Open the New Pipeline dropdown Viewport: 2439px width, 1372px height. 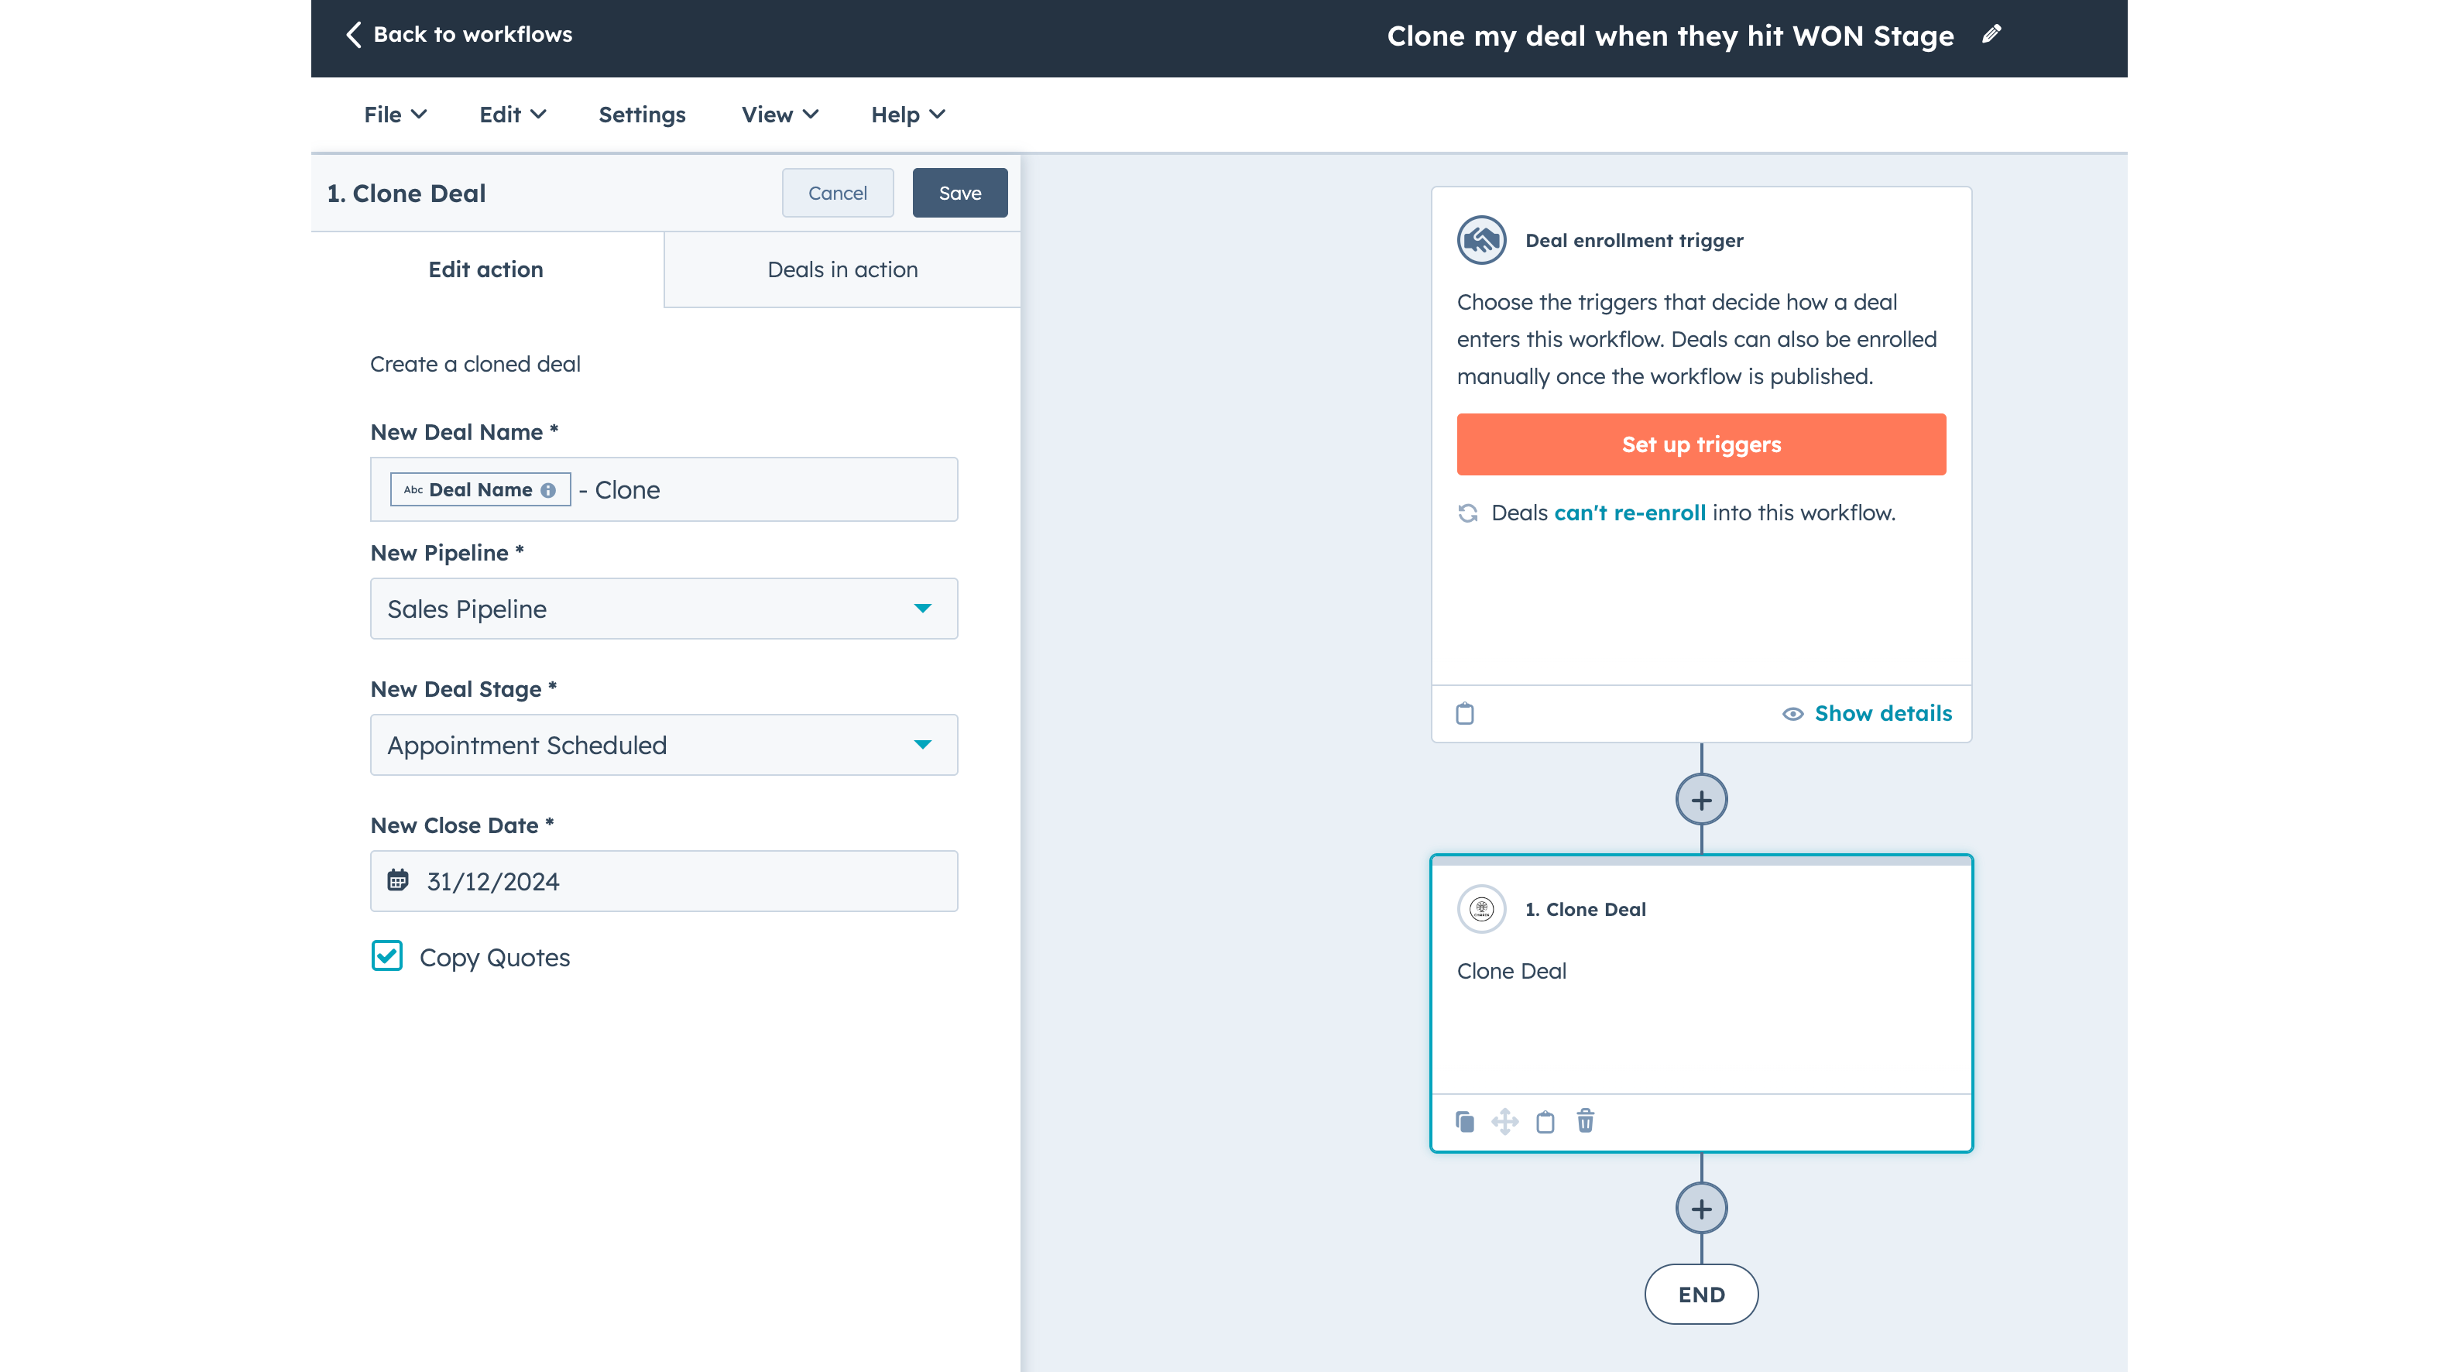664,609
